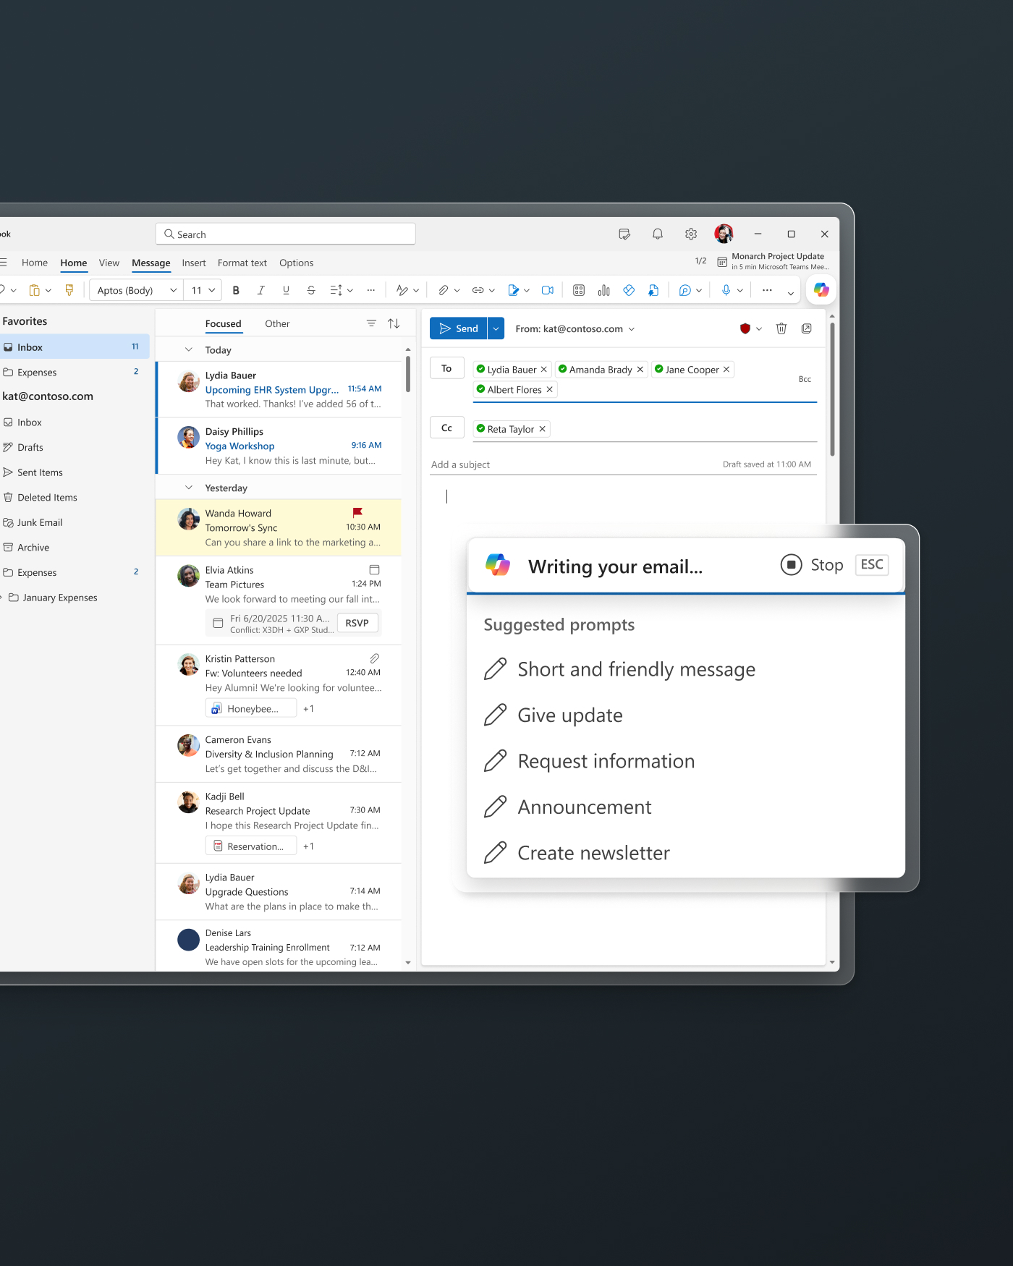Remove Cc recipient Reta Taylor
The width and height of the screenshot is (1013, 1266).
[543, 429]
